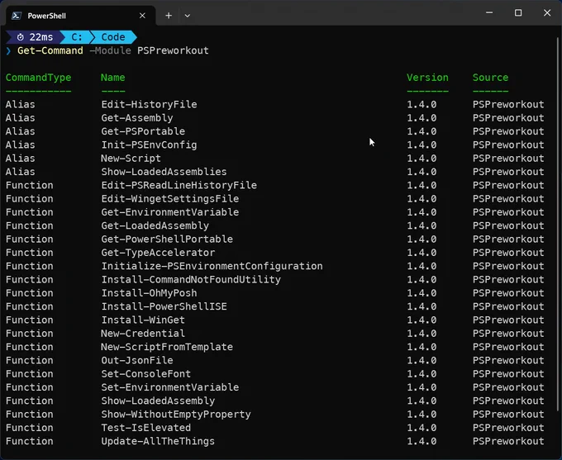This screenshot has height=460, width=562.
Task: Click the CommandType column header
Action: click(38, 78)
